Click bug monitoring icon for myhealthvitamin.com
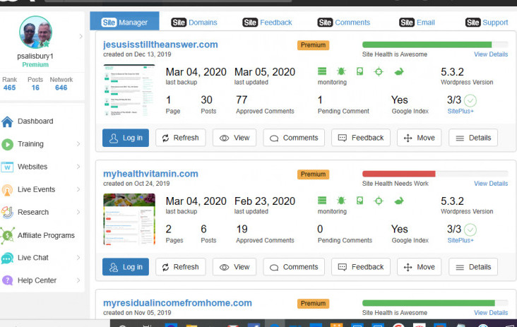The width and height of the screenshot is (517, 327). (341, 201)
